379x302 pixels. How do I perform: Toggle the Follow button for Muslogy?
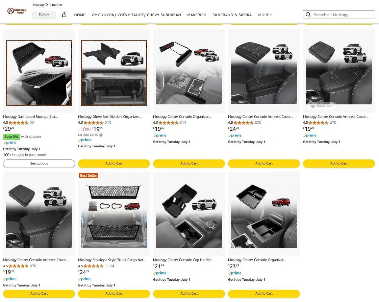(x=44, y=15)
